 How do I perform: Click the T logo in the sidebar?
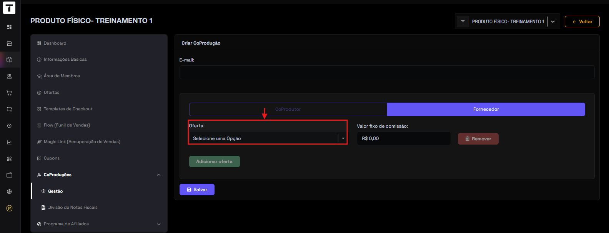[x=9, y=8]
